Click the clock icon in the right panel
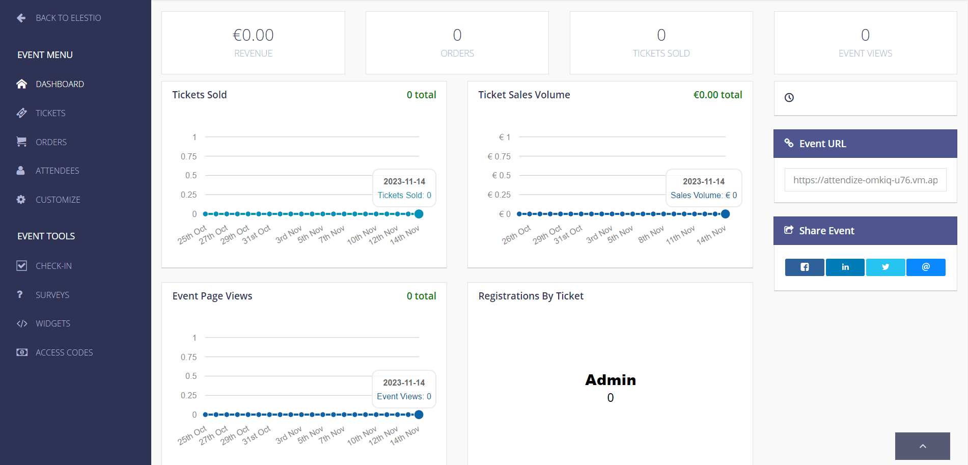The height and width of the screenshot is (465, 968). 789,98
